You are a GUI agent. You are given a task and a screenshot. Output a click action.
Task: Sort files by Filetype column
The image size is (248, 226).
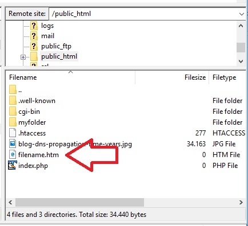225,77
